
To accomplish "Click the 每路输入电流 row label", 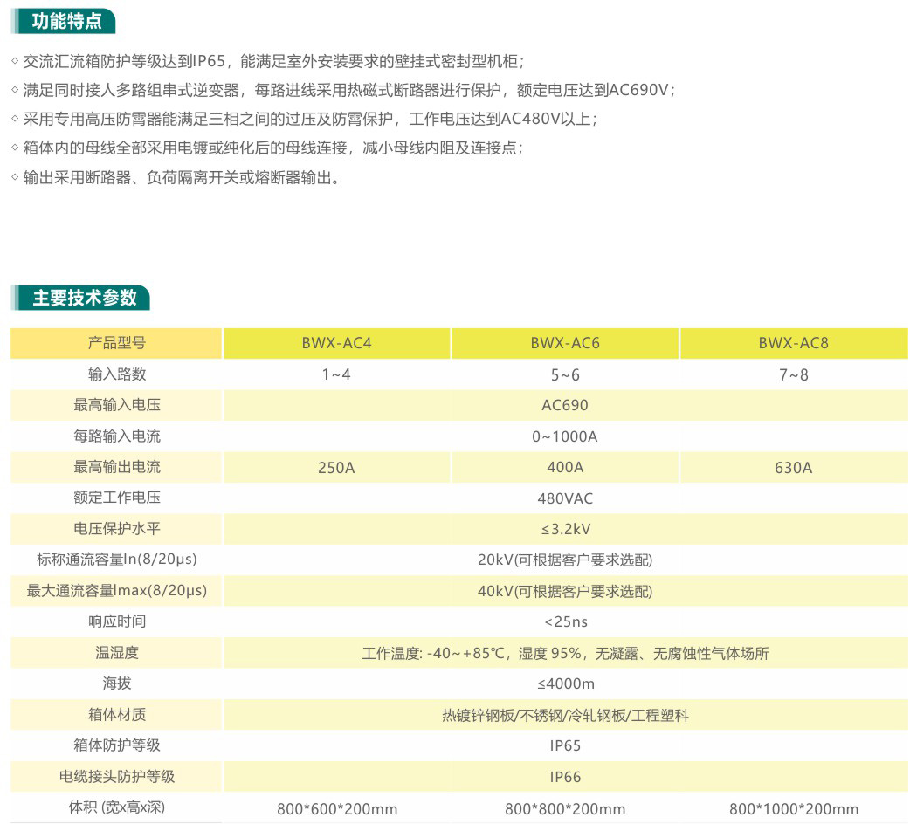I will click(x=117, y=436).
